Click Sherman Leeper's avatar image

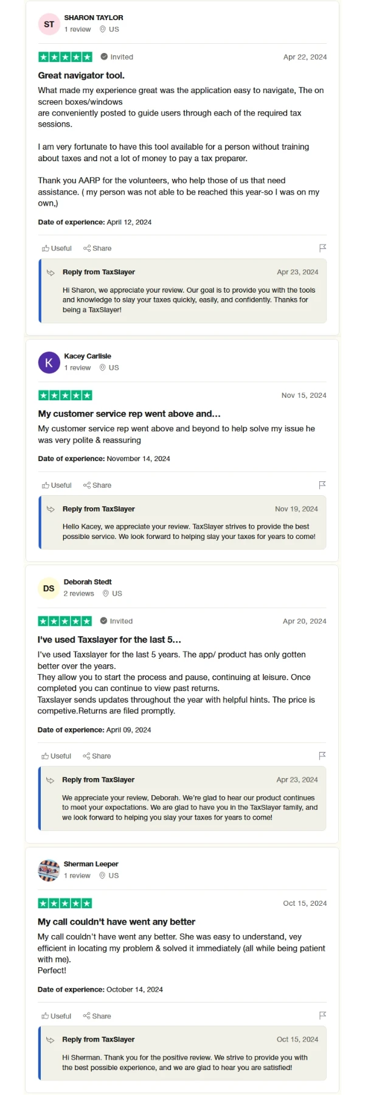coord(49,870)
